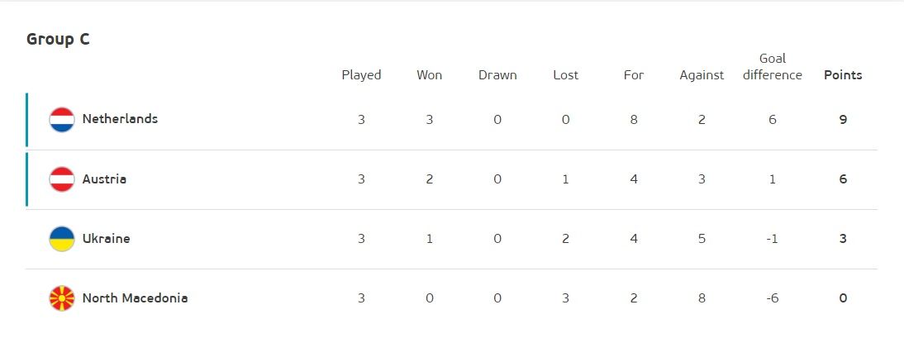Screen dimensions: 904x338
Task: Click the For column header
Action: coord(634,75)
